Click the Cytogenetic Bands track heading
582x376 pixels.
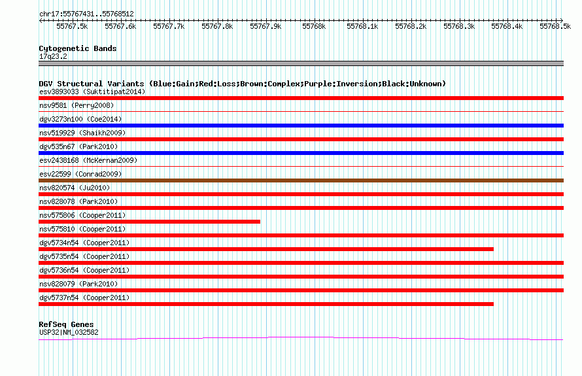78,48
